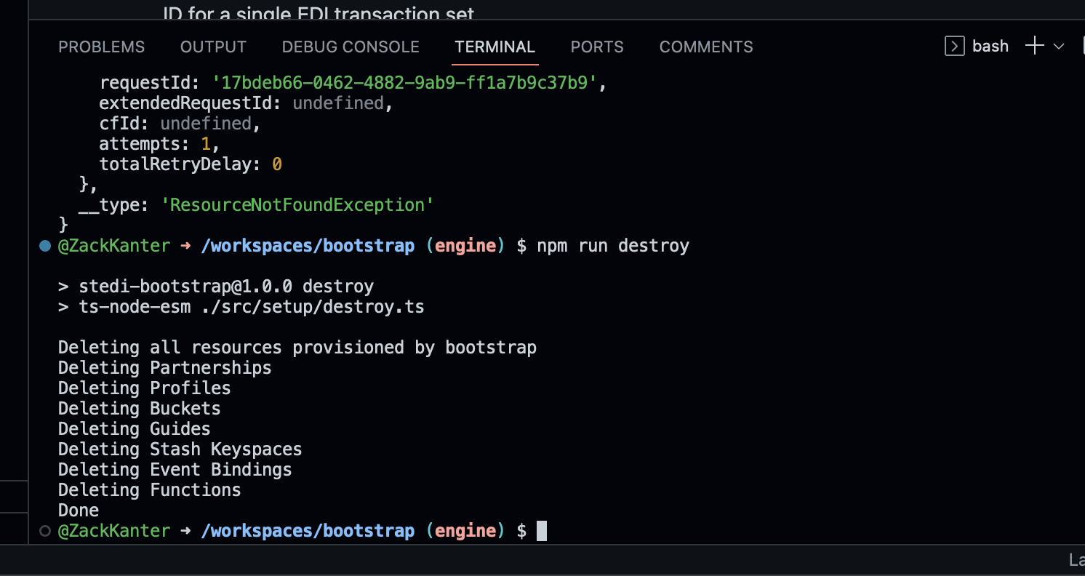Select the bash terminal entry label
1085x576 pixels.
pos(990,46)
